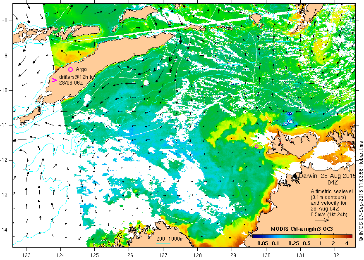Click the 0.5m/s velocity scale arrow
The height and width of the screenshot is (260, 364).
point(322,220)
